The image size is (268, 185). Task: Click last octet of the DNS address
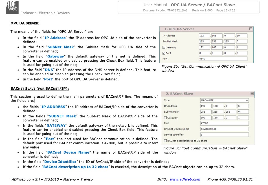click(242, 53)
